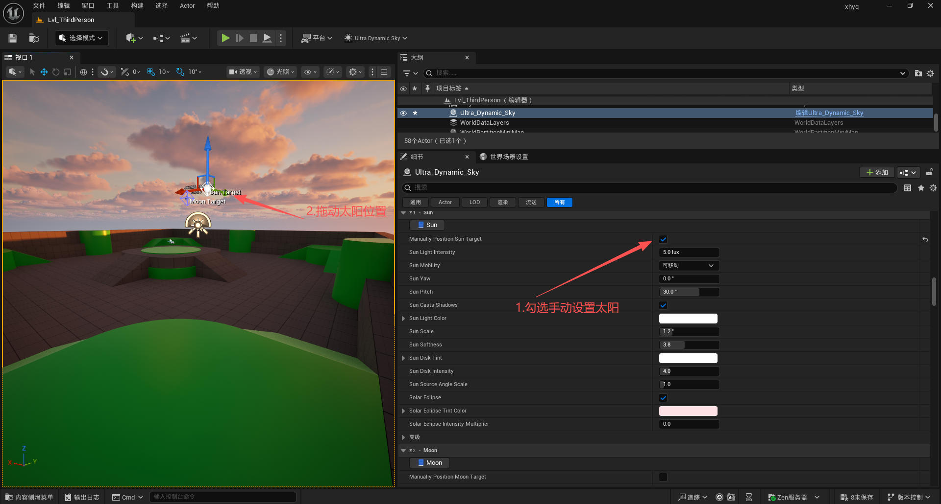Click the console command input field
Screen dimensions: 941x504
(223, 497)
